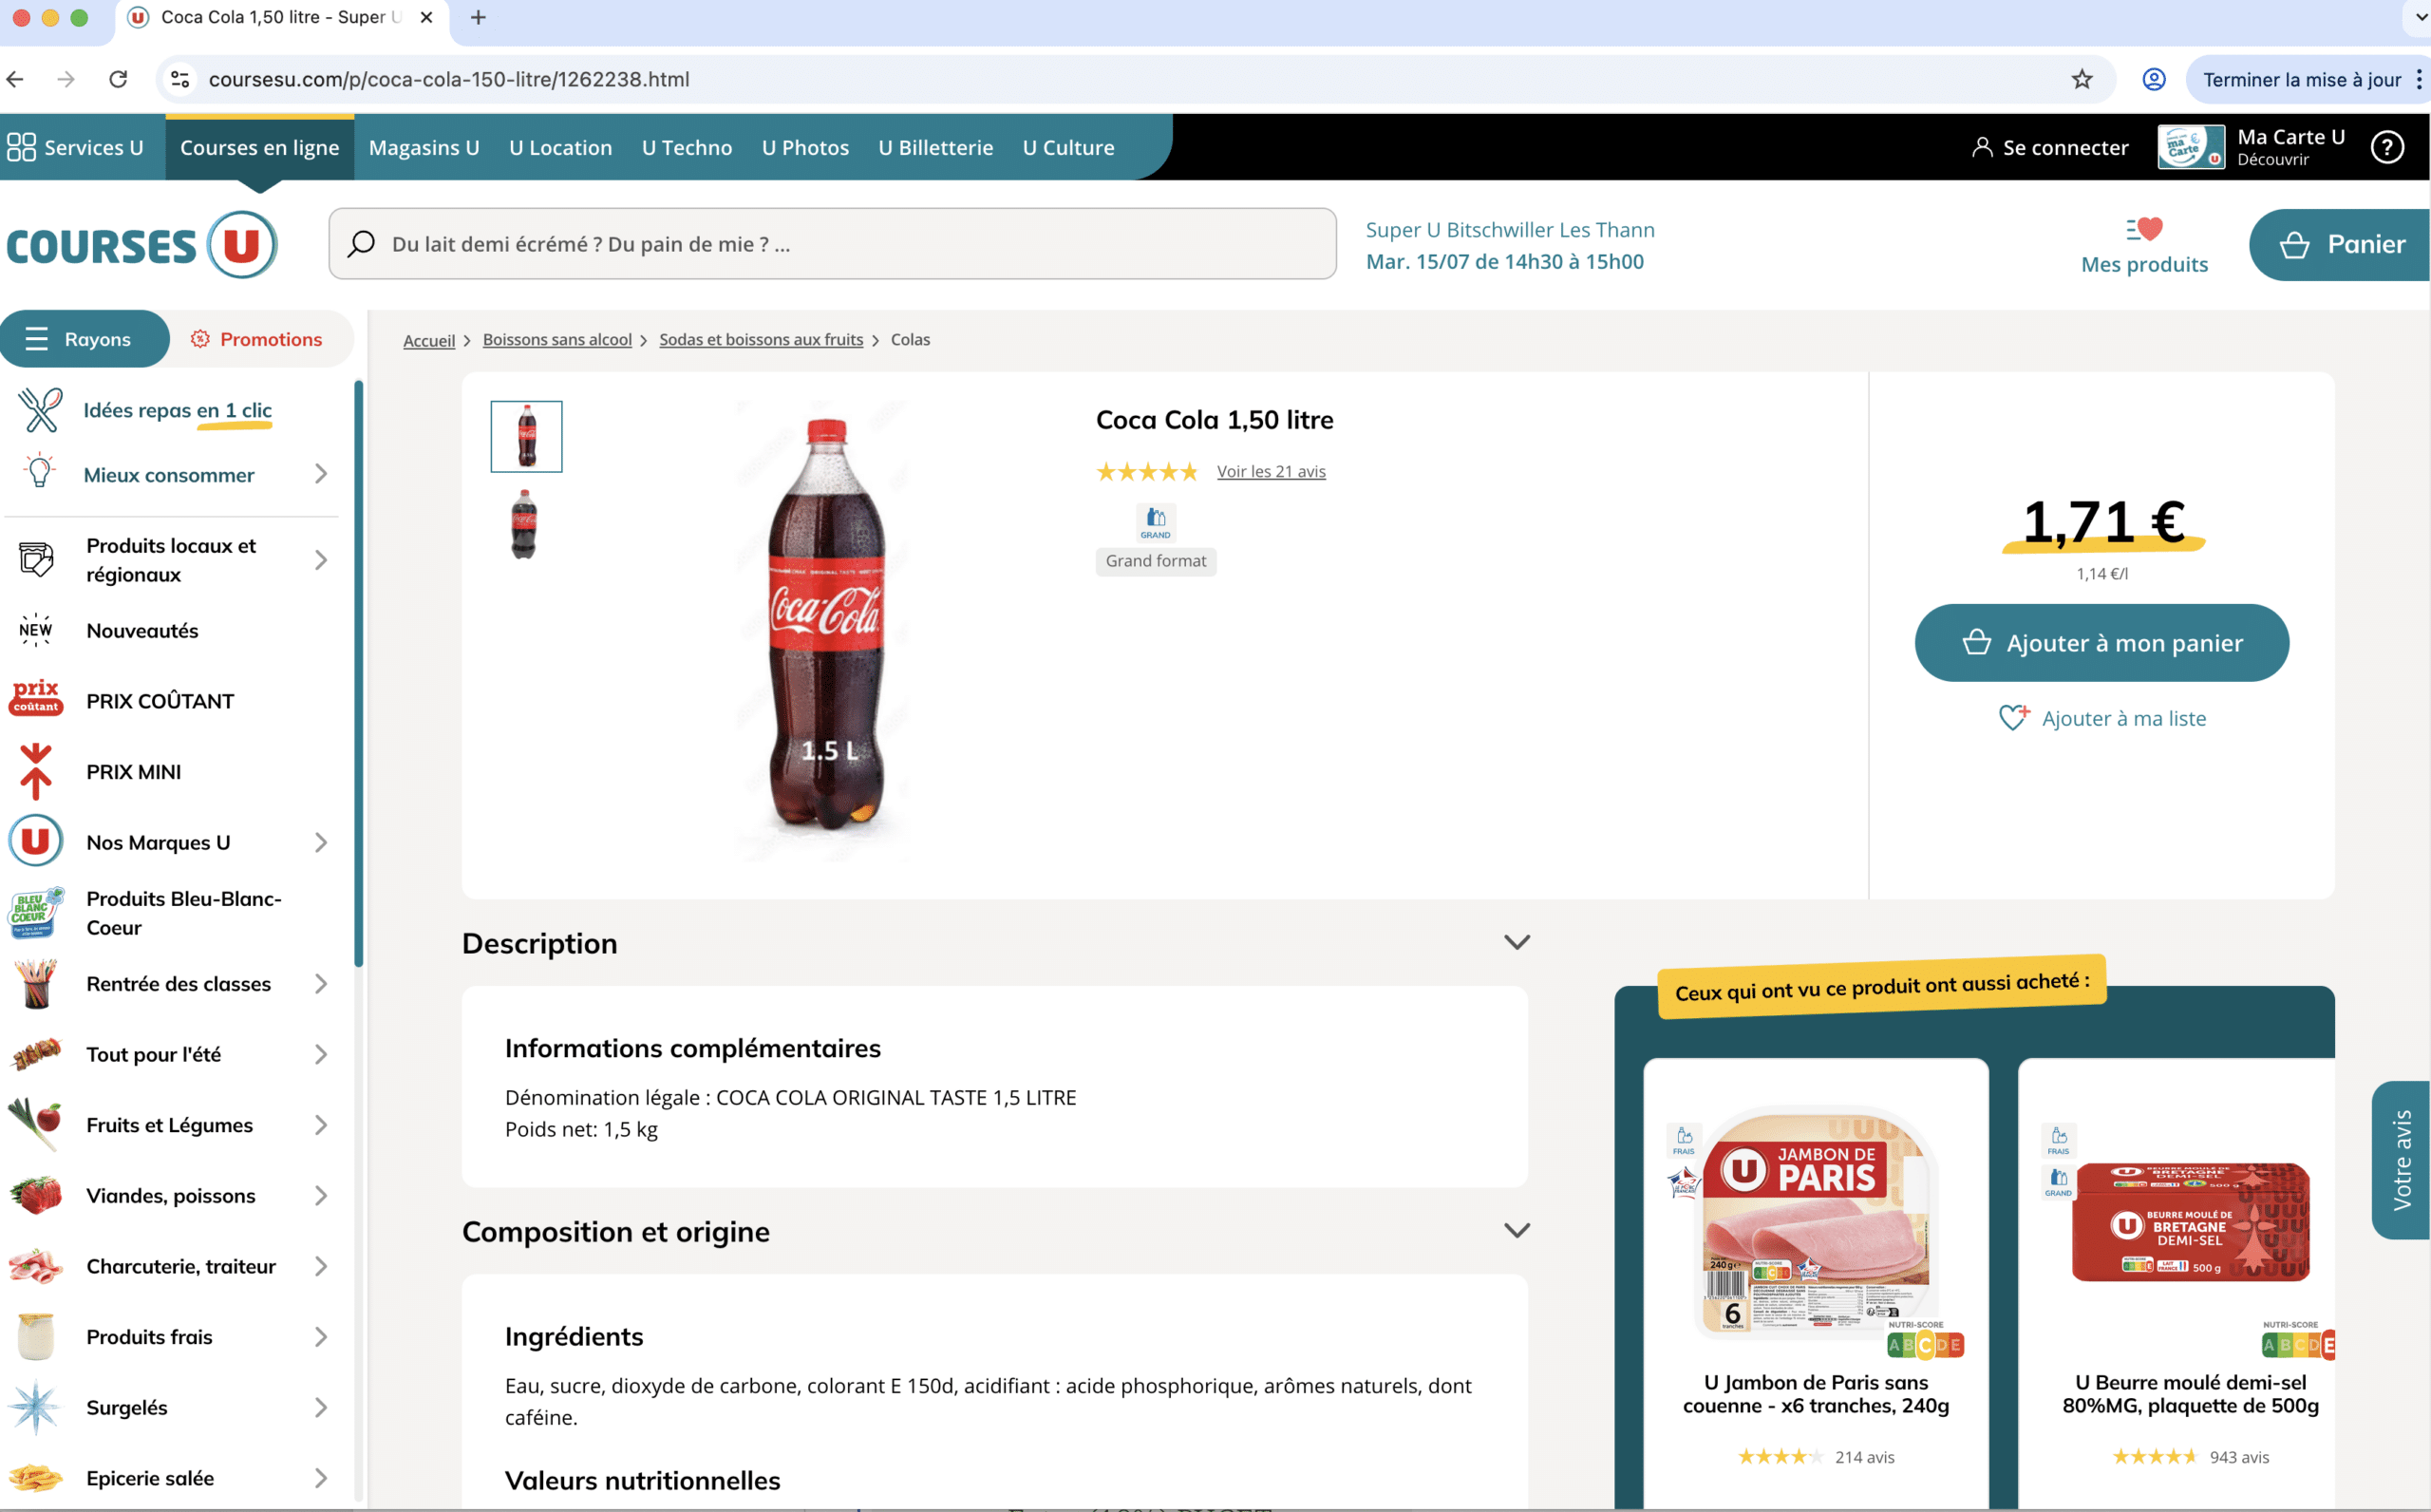The width and height of the screenshot is (2431, 1512).
Task: Expand Produits locaux et régionaux chevron
Action: [321, 560]
